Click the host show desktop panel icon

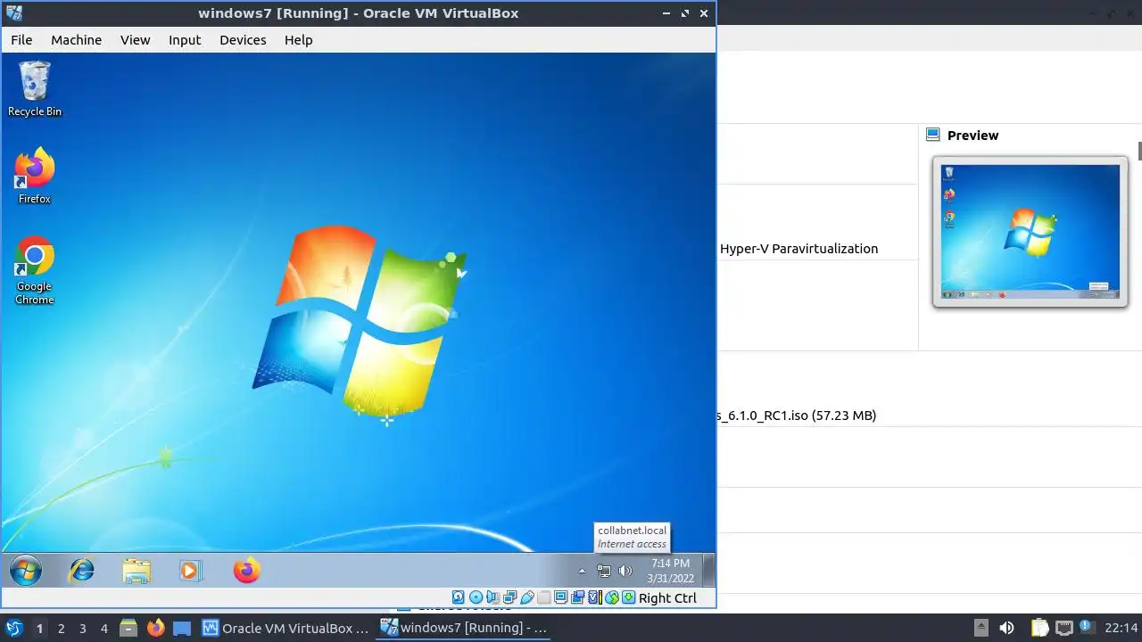[182, 628]
